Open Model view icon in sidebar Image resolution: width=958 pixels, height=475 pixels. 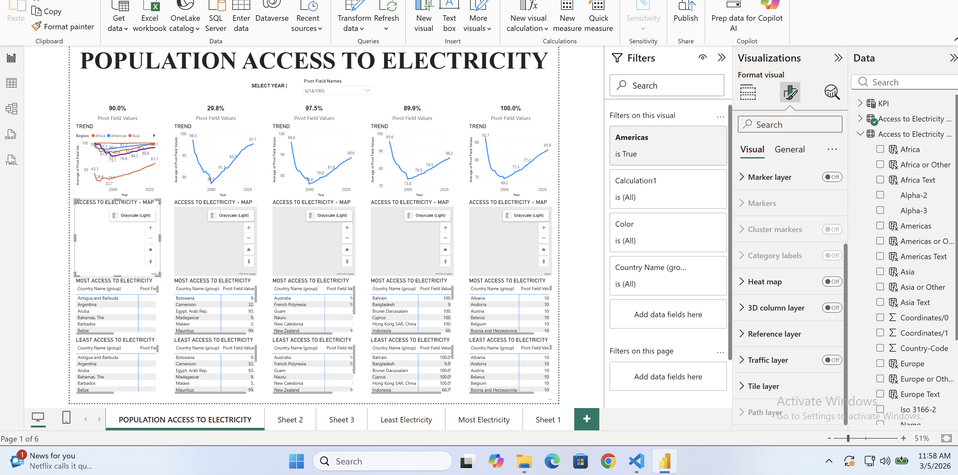[11, 108]
